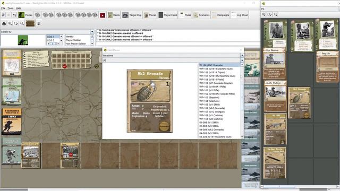Open the Help menu
Viewport: 340px width, 191px height.
tap(19, 8)
